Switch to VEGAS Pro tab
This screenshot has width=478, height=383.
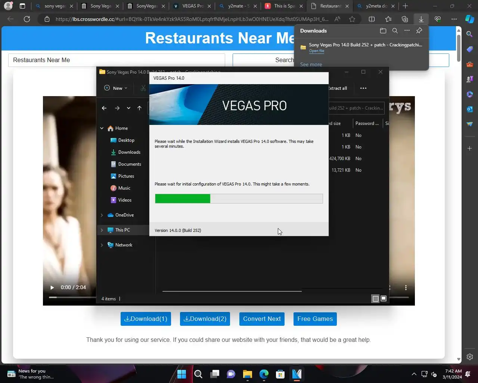192,6
